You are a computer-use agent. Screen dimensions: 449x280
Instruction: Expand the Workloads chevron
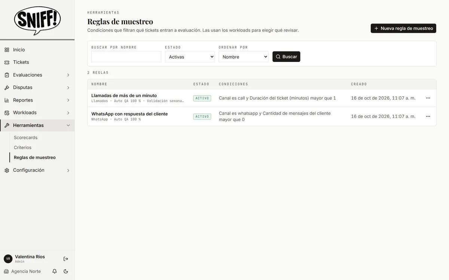[x=68, y=113]
